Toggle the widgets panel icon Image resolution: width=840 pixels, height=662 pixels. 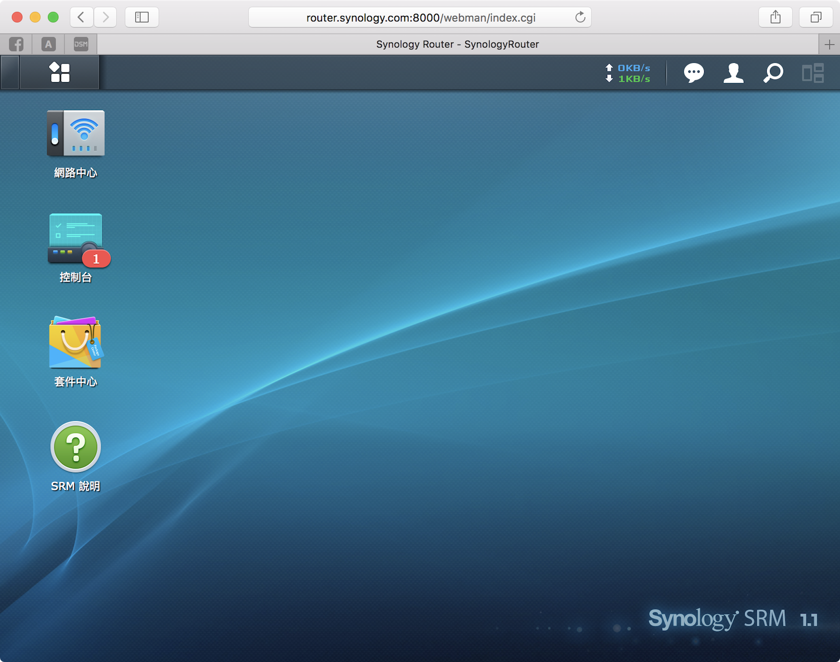click(x=812, y=73)
